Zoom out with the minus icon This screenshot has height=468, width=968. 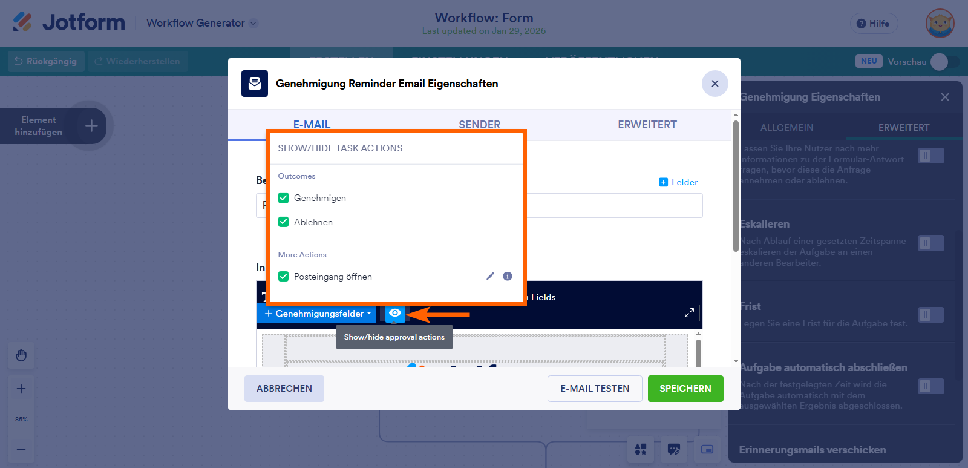pyautogui.click(x=21, y=449)
